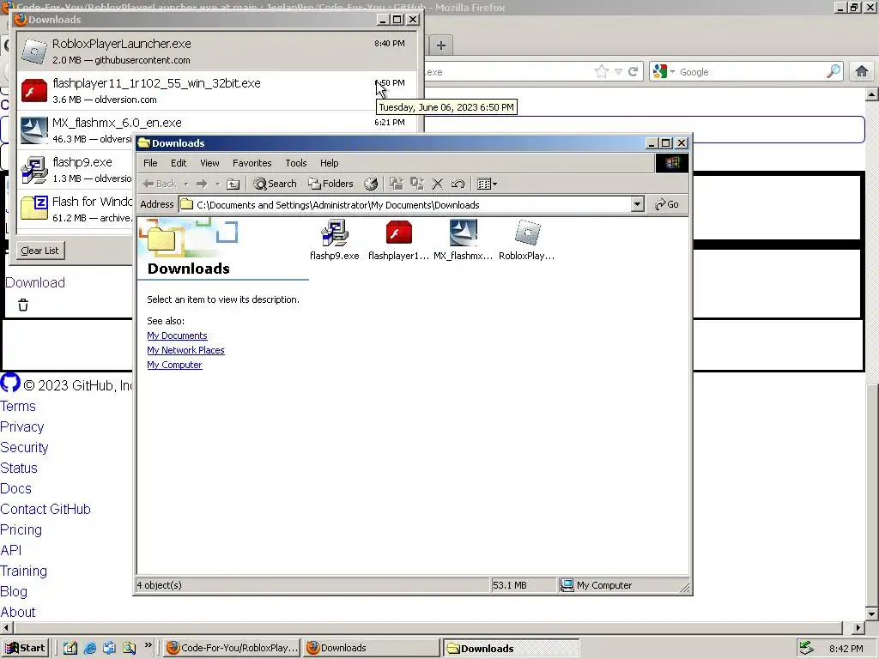Switch to Code-For-You Firefox taskbar button
This screenshot has width=879, height=659.
[232, 648]
